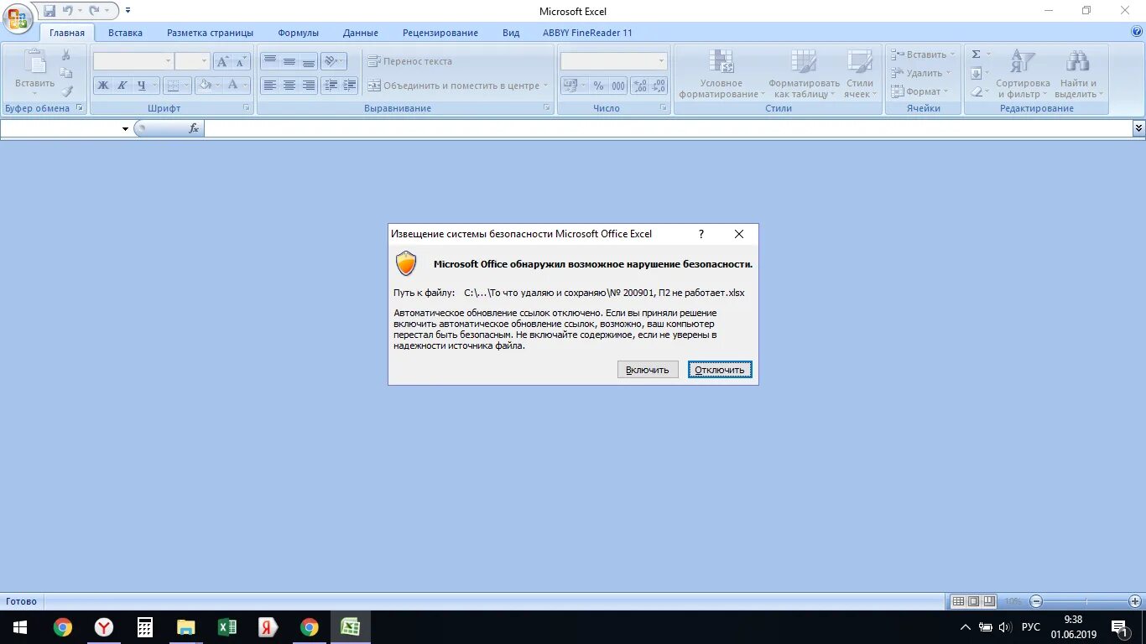The image size is (1146, 644).
Task: Click the Save icon in quick access toolbar
Action: coord(49,11)
